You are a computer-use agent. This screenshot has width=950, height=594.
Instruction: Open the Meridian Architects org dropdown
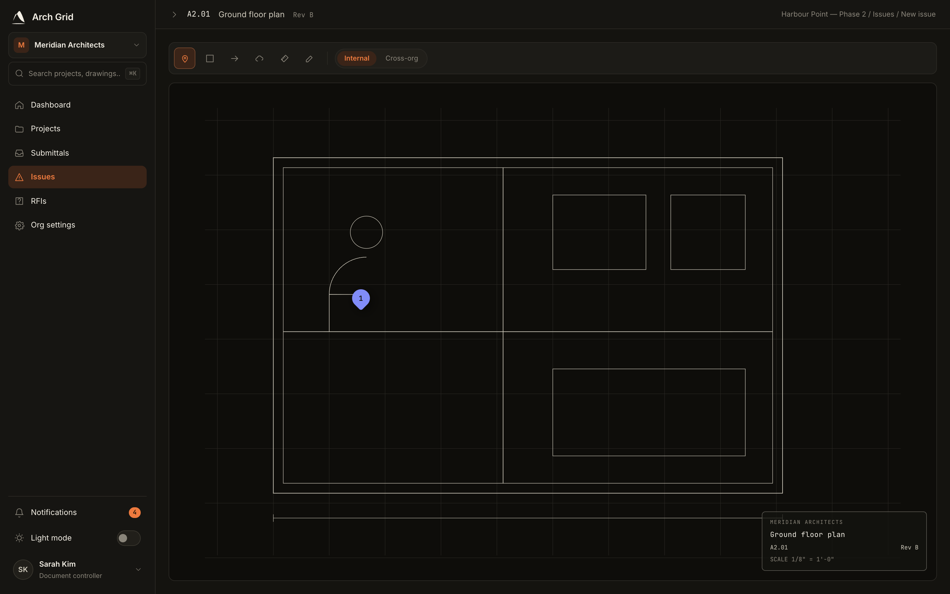coord(77,45)
